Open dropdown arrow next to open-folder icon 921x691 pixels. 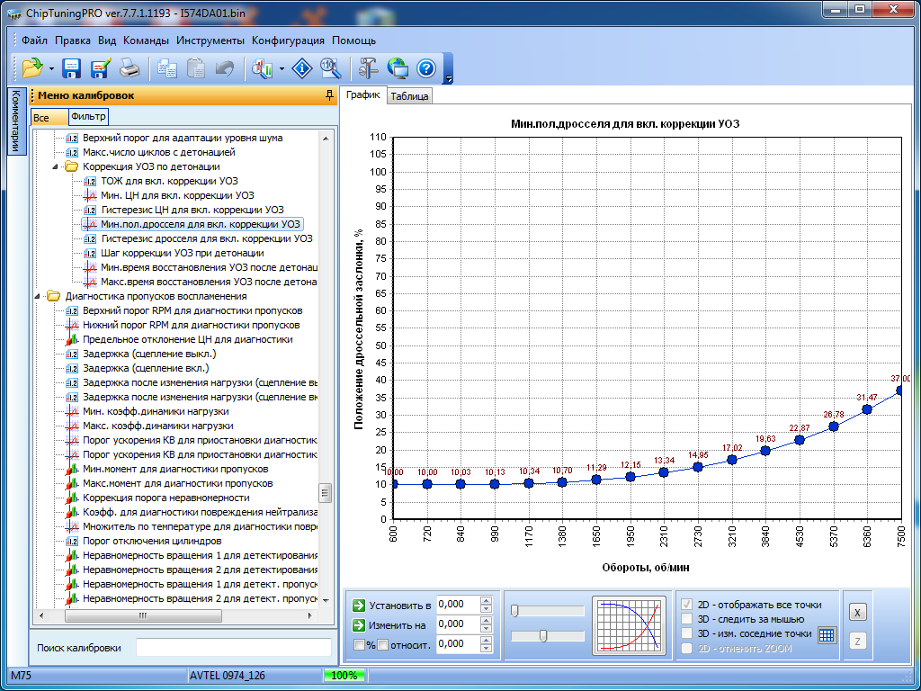click(51, 68)
